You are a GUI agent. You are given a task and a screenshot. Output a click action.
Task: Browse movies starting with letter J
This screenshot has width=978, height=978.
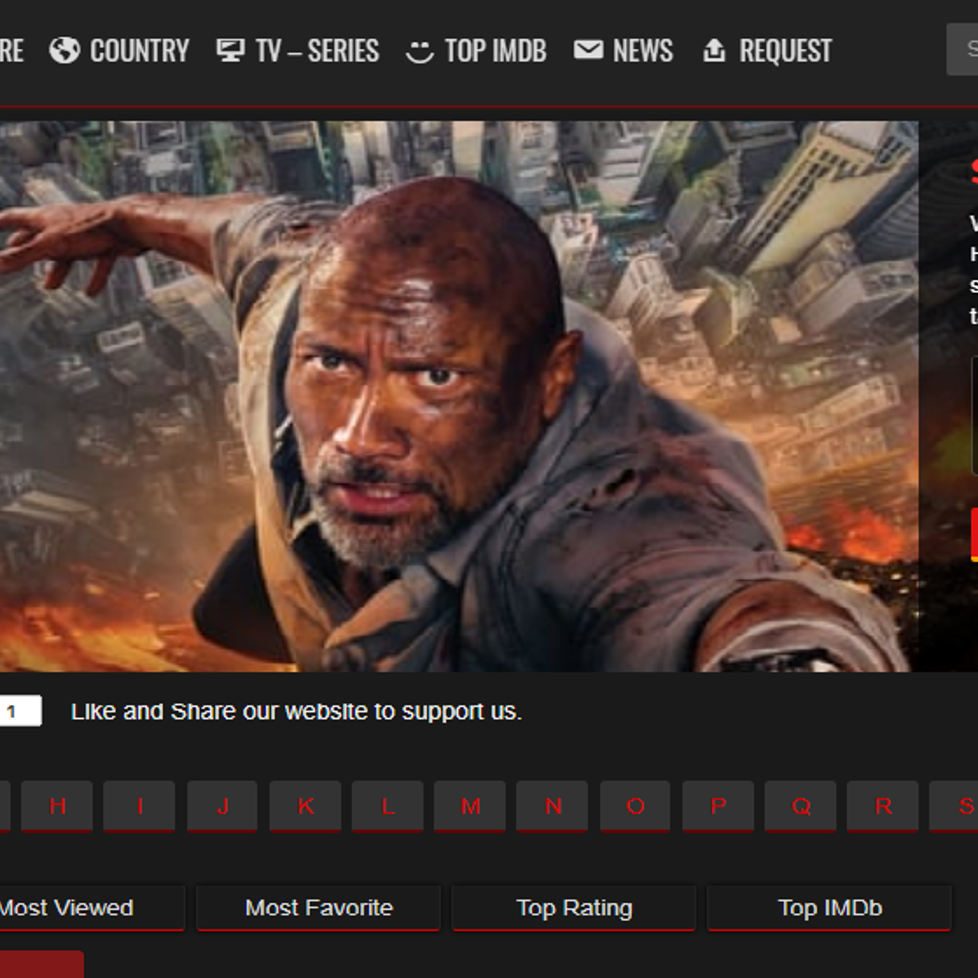click(x=222, y=806)
